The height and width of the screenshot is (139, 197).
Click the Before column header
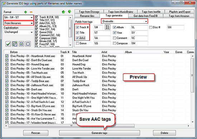(x=34, y=52)
